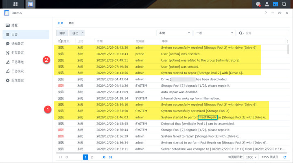The height and width of the screenshot is (163, 293).
Task: Go to next page double-arrow icon
Action: (x=104, y=157)
